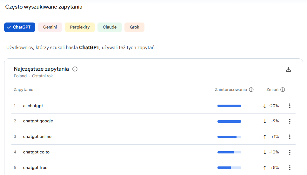Open more options for chatgpt google

click(290, 121)
